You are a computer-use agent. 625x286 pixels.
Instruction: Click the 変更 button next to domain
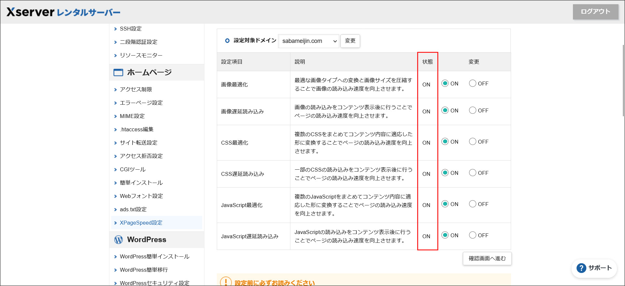[x=350, y=41]
